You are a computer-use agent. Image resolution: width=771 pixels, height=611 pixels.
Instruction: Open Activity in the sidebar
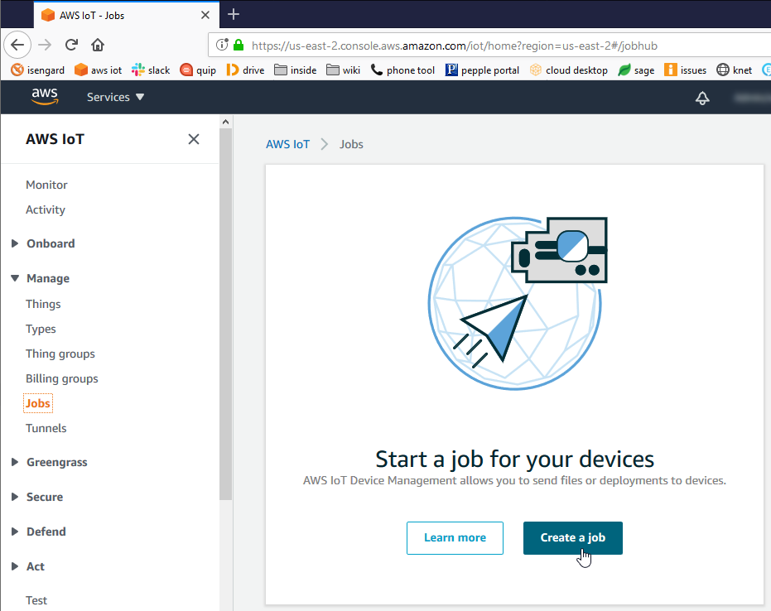coord(46,210)
